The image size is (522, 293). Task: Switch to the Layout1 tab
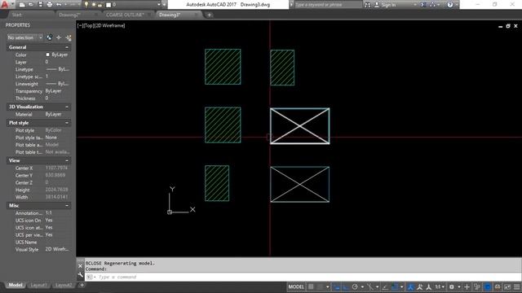click(38, 285)
